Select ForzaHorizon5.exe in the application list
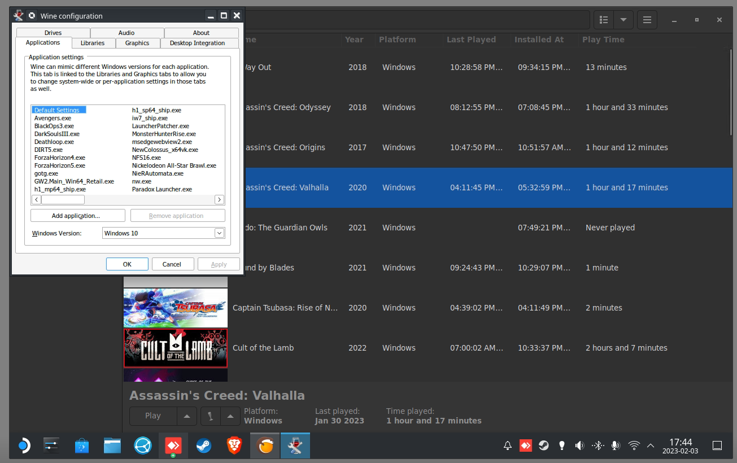The height and width of the screenshot is (463, 737). tap(59, 165)
